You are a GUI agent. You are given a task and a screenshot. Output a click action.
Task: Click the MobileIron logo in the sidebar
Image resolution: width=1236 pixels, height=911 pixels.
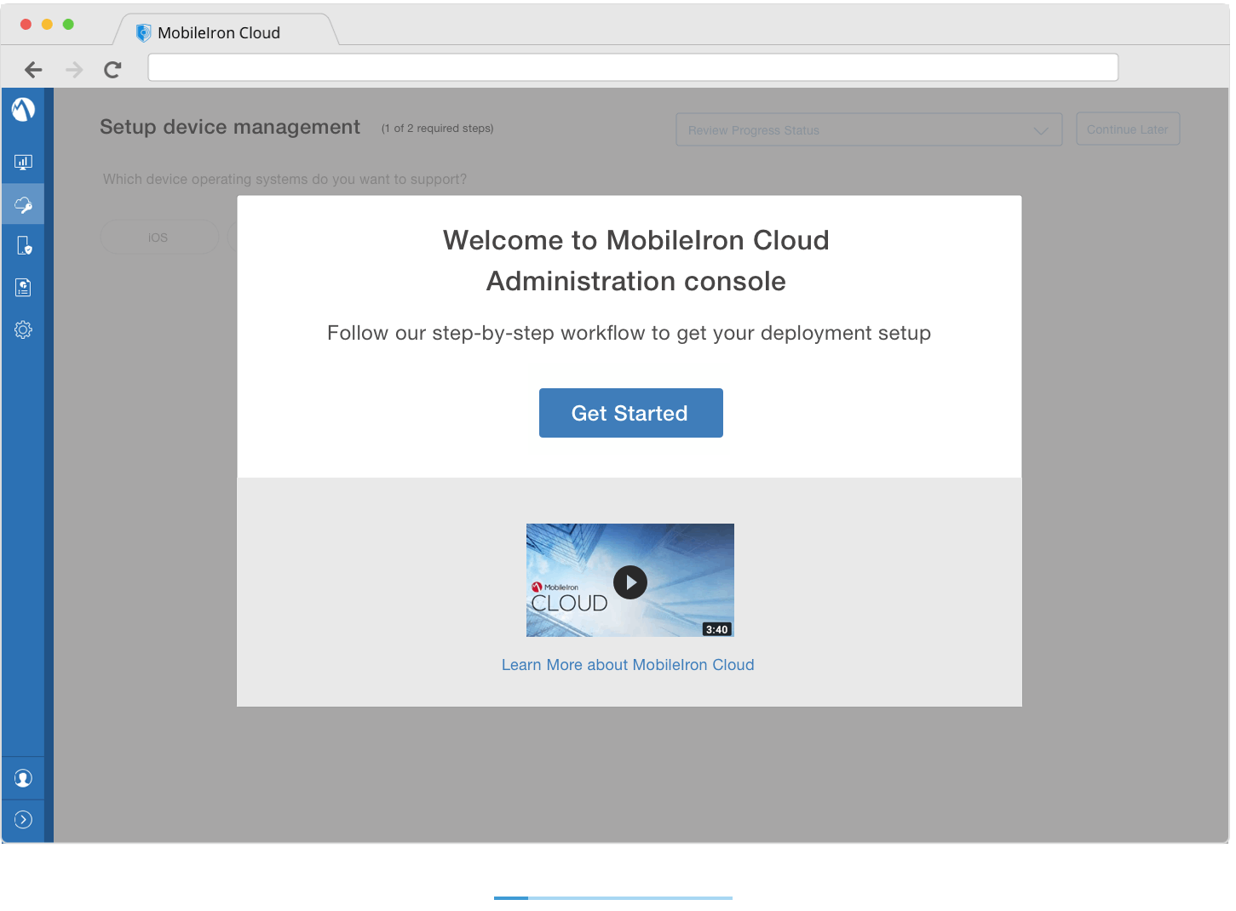point(23,109)
